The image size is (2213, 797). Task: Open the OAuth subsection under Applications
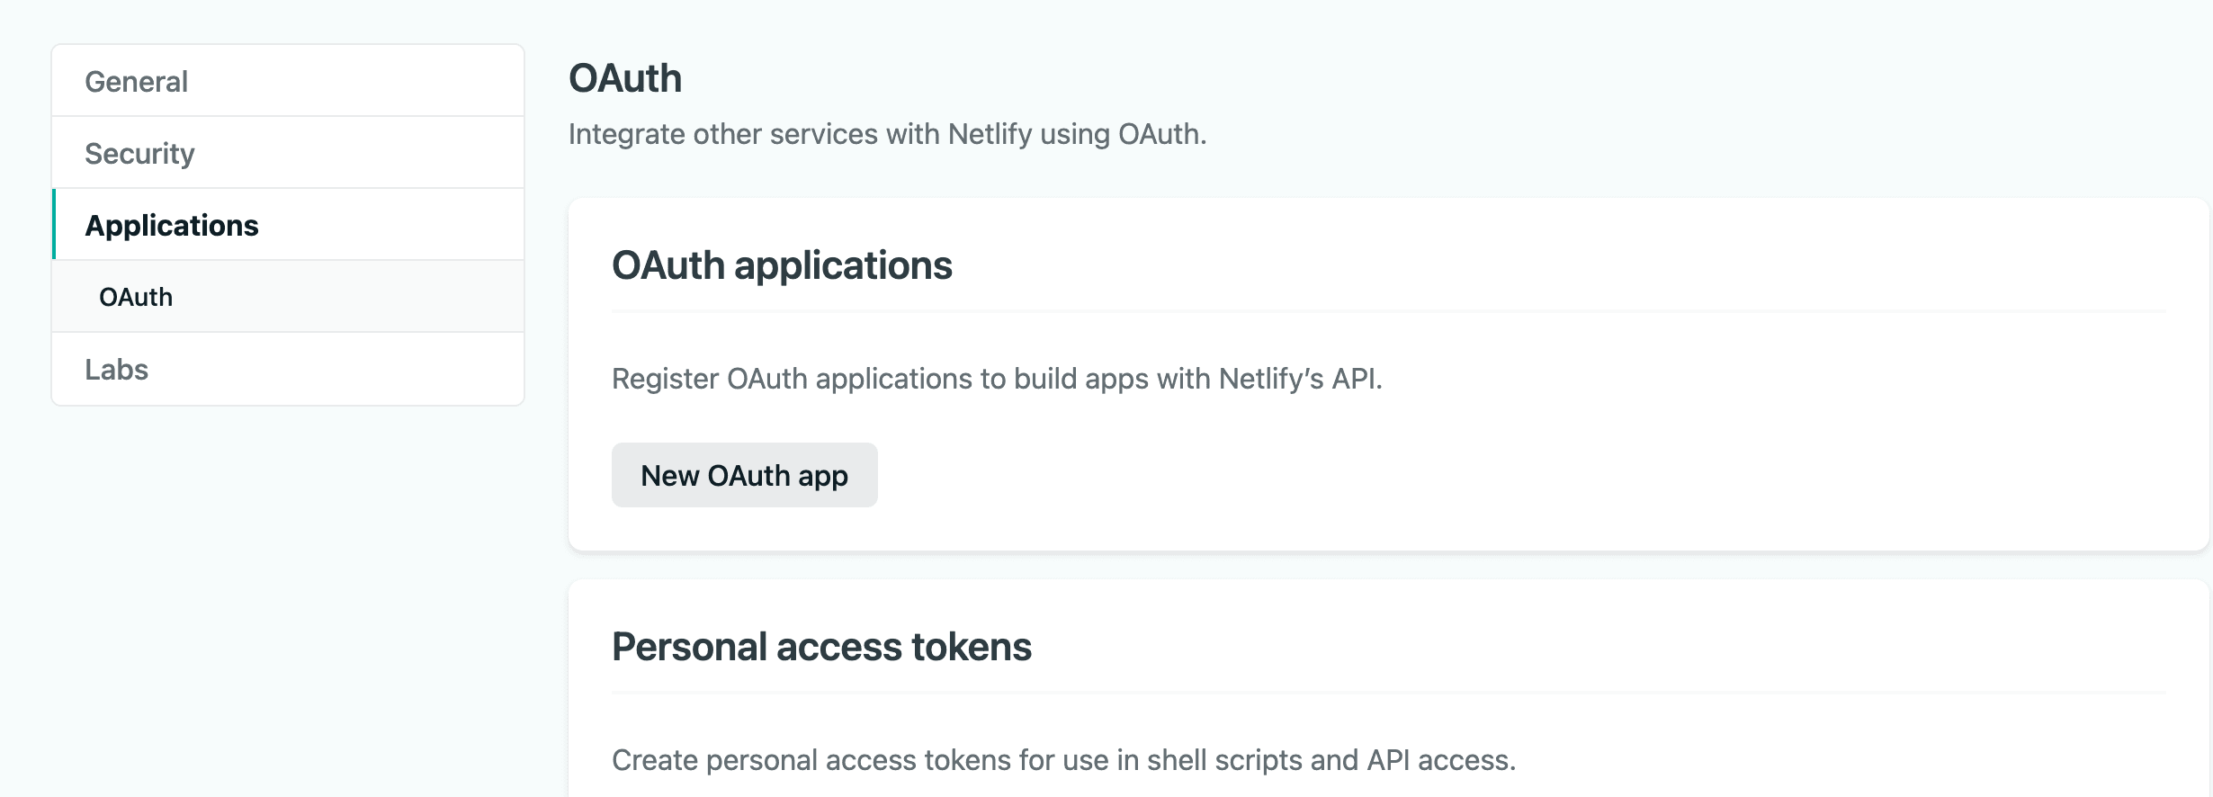click(135, 296)
